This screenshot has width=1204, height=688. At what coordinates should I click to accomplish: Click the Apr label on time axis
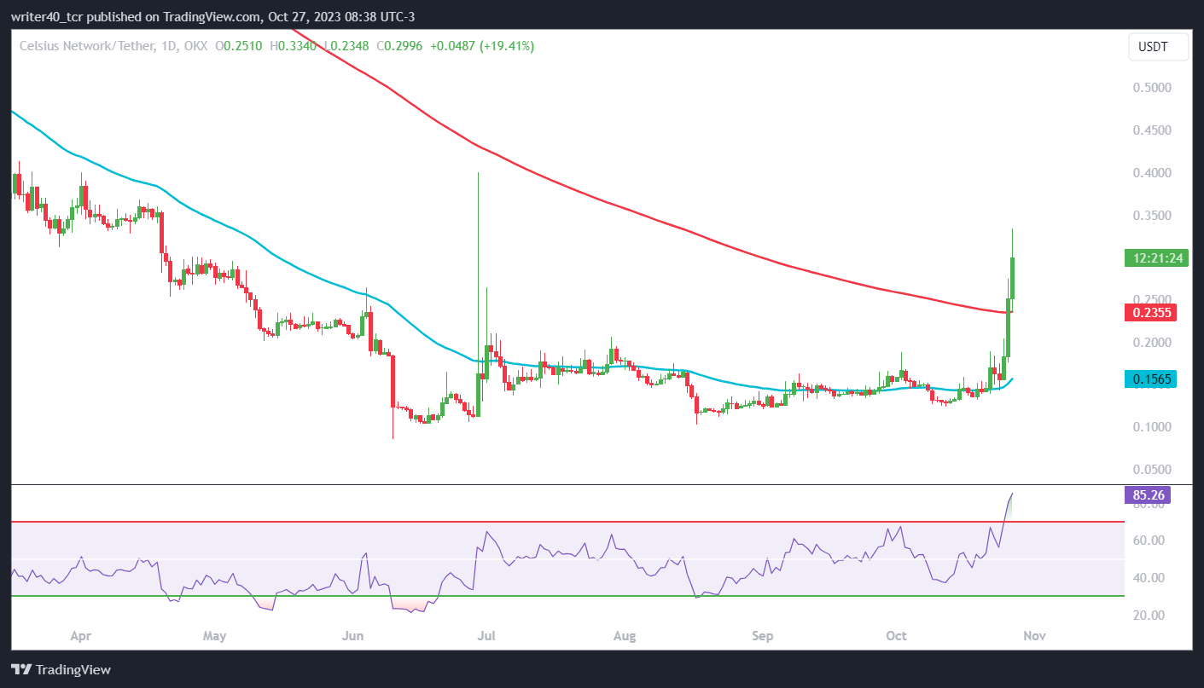[80, 636]
